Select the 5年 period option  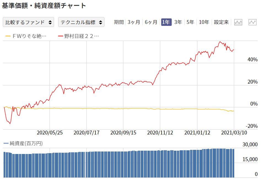[x=190, y=22]
